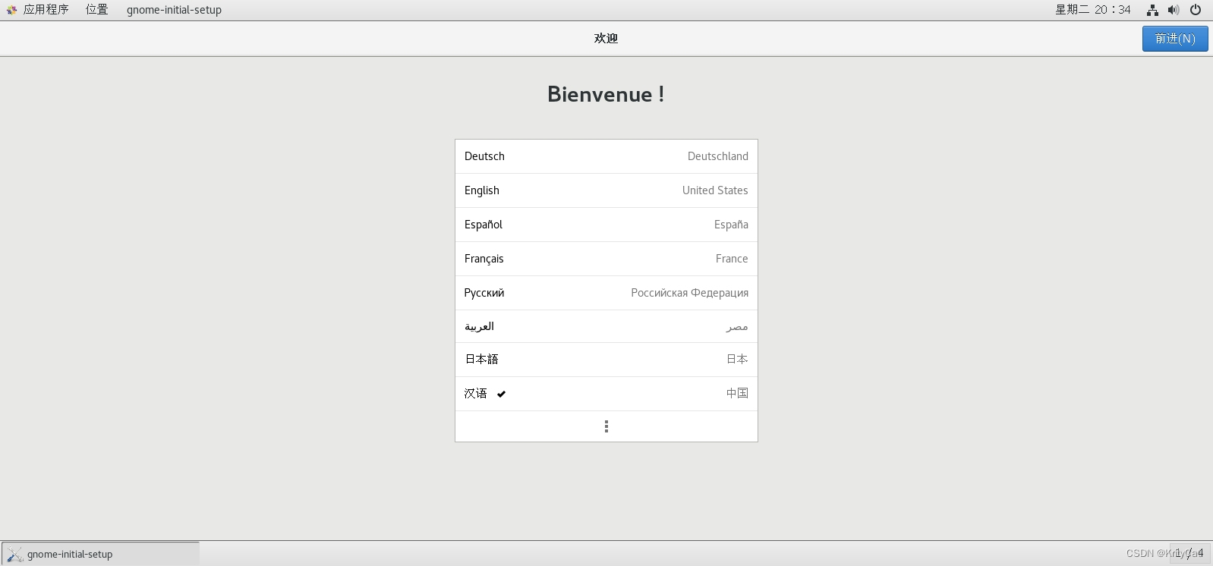
Task: Select English United States language
Action: (606, 190)
